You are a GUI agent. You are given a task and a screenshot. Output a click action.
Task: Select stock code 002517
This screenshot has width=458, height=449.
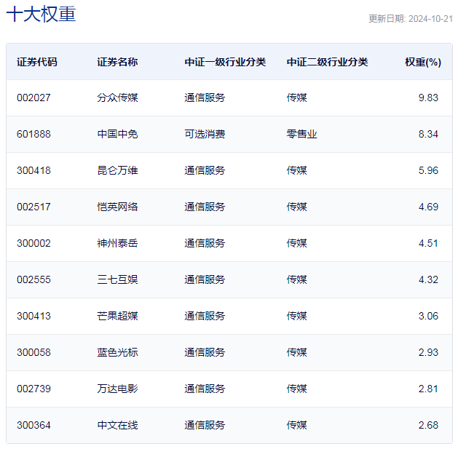34,207
